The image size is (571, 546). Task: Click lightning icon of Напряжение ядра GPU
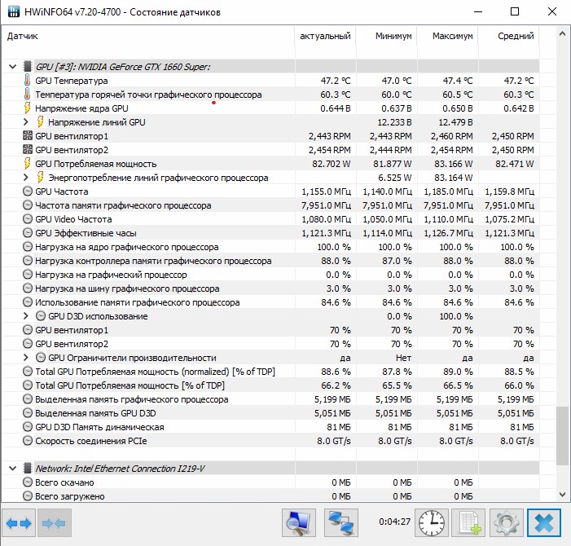click(28, 108)
